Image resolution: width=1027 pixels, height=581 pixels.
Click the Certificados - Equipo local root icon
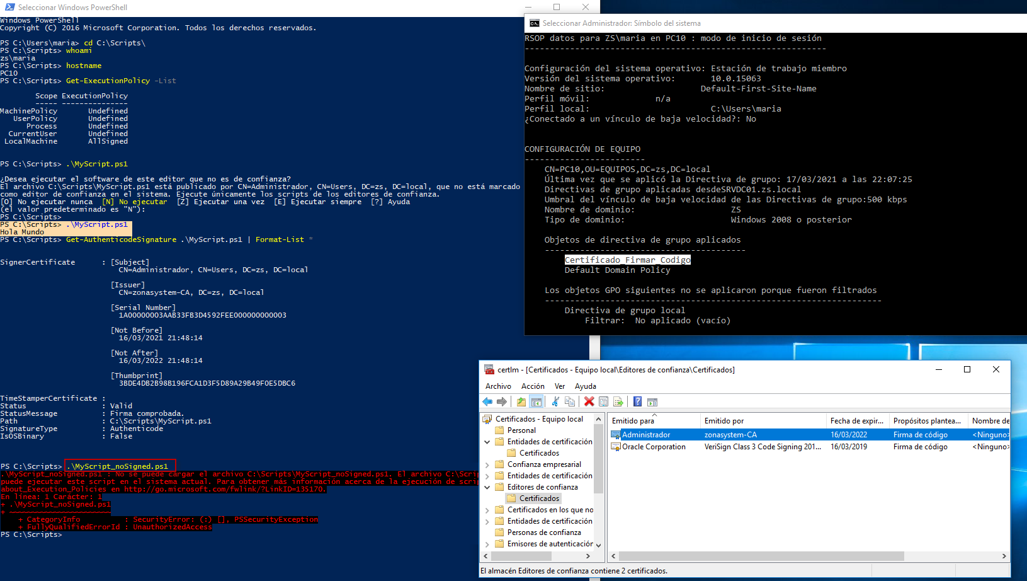point(487,419)
